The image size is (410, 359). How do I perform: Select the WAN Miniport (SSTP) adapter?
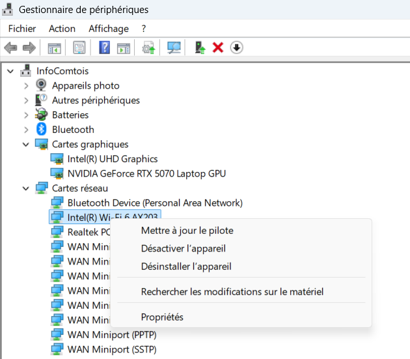tap(111, 349)
